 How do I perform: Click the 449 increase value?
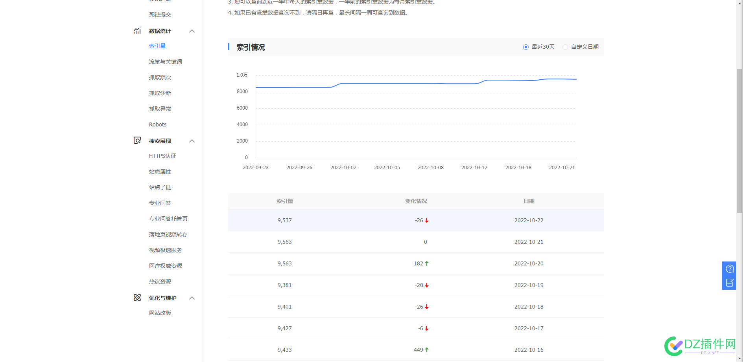pos(419,350)
